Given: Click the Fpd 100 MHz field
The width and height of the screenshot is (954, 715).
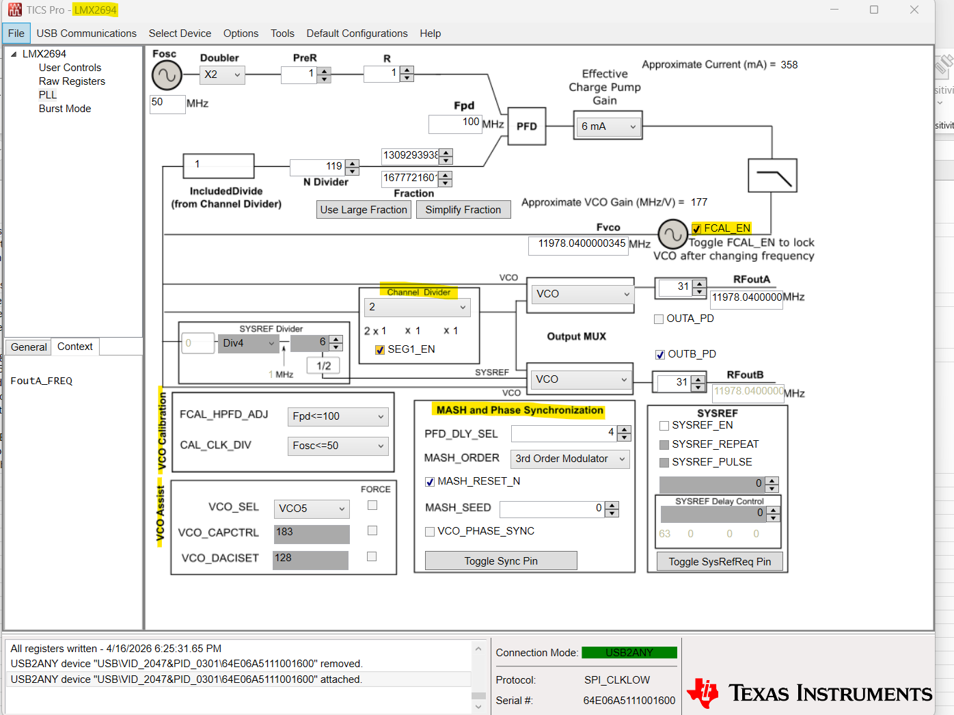Looking at the screenshot, I should (x=455, y=124).
